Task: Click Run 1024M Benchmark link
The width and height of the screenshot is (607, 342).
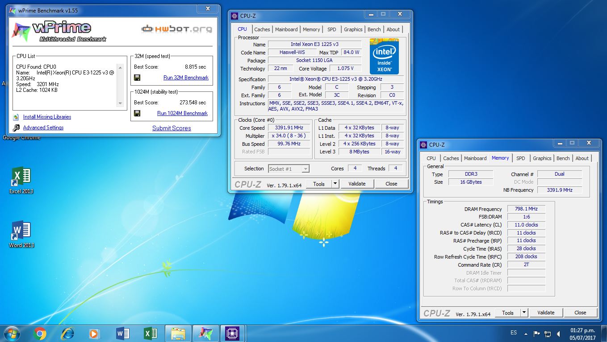Action: 182,113
